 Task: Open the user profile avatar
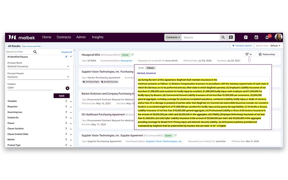pyautogui.click(x=278, y=37)
